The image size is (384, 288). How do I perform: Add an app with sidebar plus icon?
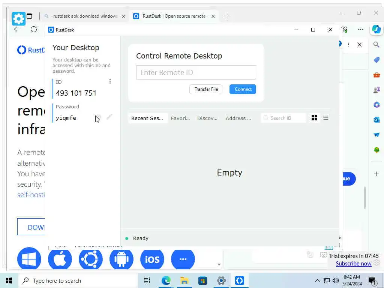pos(376,174)
